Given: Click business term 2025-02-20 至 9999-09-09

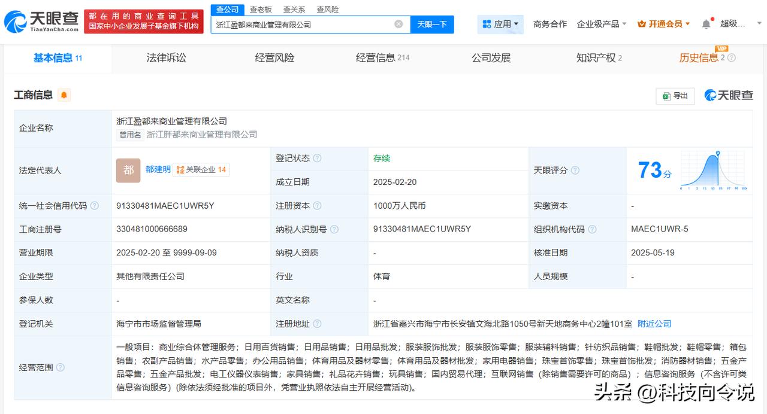Looking at the screenshot, I should 167,253.
